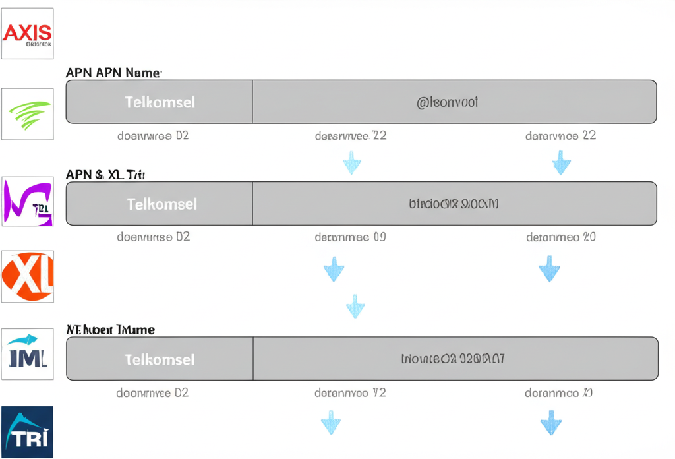Screen dimensions: 675x459
Task: Click the "APN APN Name" heading
Action: [114, 73]
